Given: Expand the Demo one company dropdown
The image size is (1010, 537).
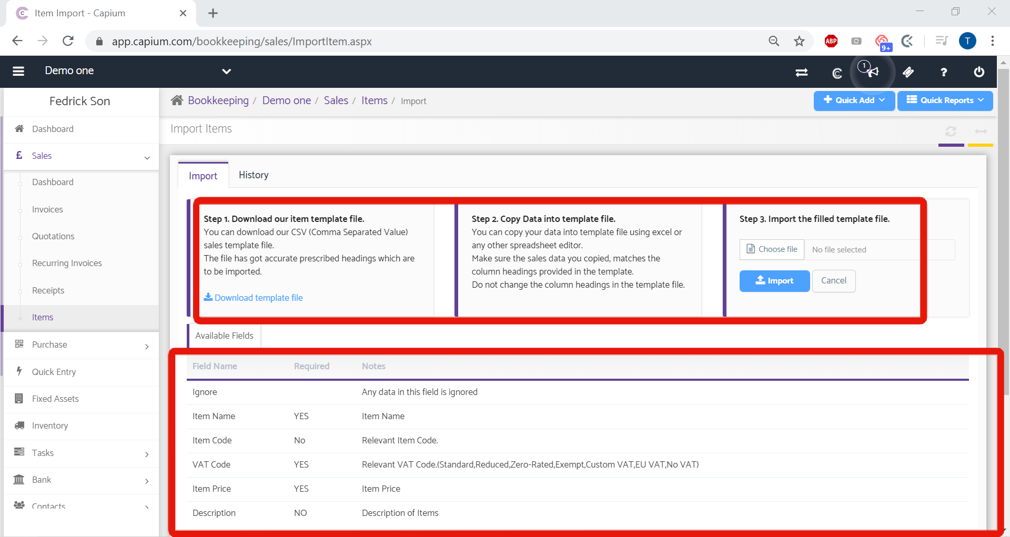Looking at the screenshot, I should coord(227,71).
